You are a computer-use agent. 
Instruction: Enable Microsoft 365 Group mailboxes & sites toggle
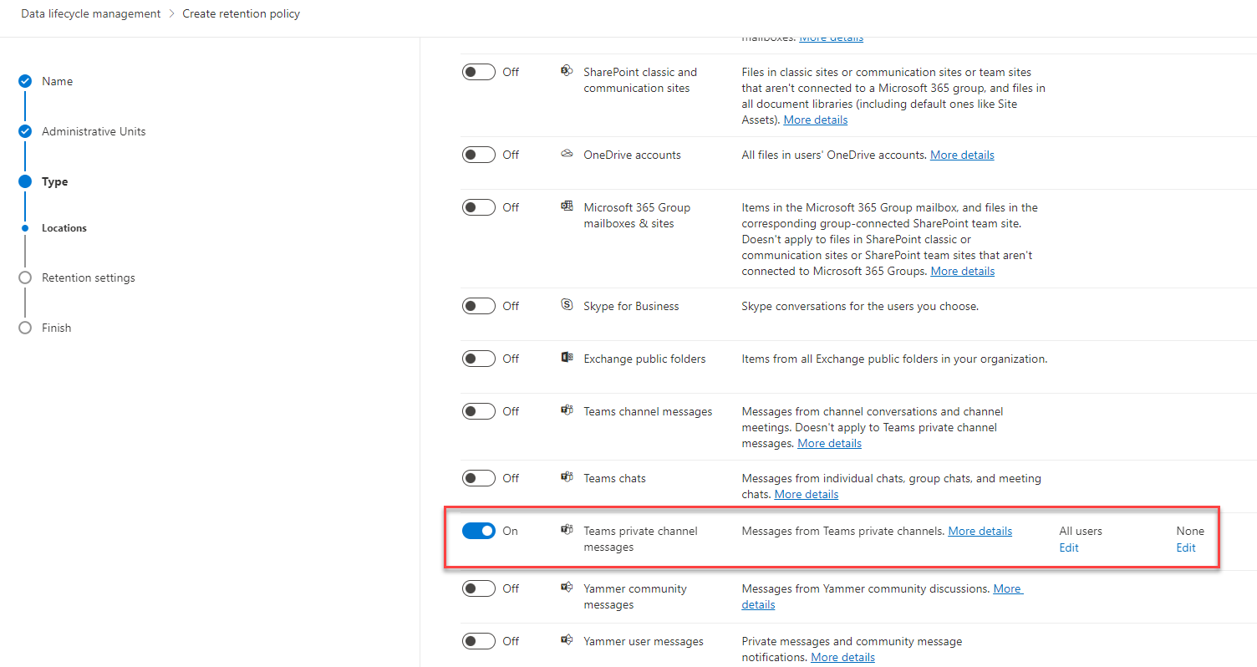[x=479, y=207]
